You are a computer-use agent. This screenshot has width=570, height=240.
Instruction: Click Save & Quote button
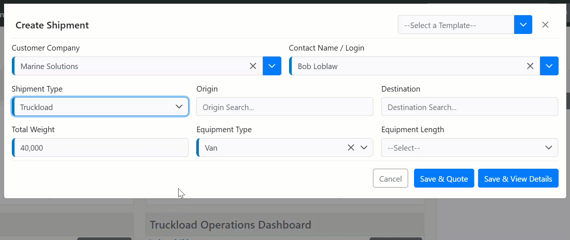[x=444, y=178]
